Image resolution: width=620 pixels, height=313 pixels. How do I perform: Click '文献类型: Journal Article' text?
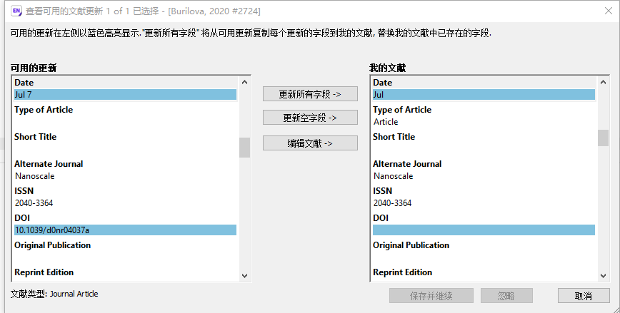[54, 294]
